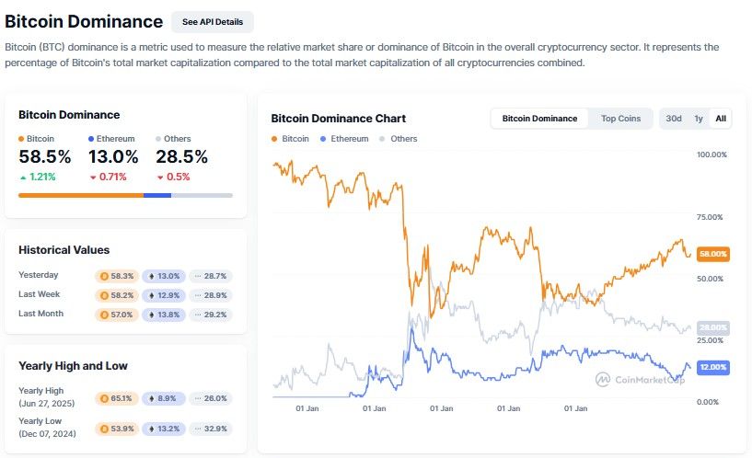Click the dominance share progress bar

(125, 195)
